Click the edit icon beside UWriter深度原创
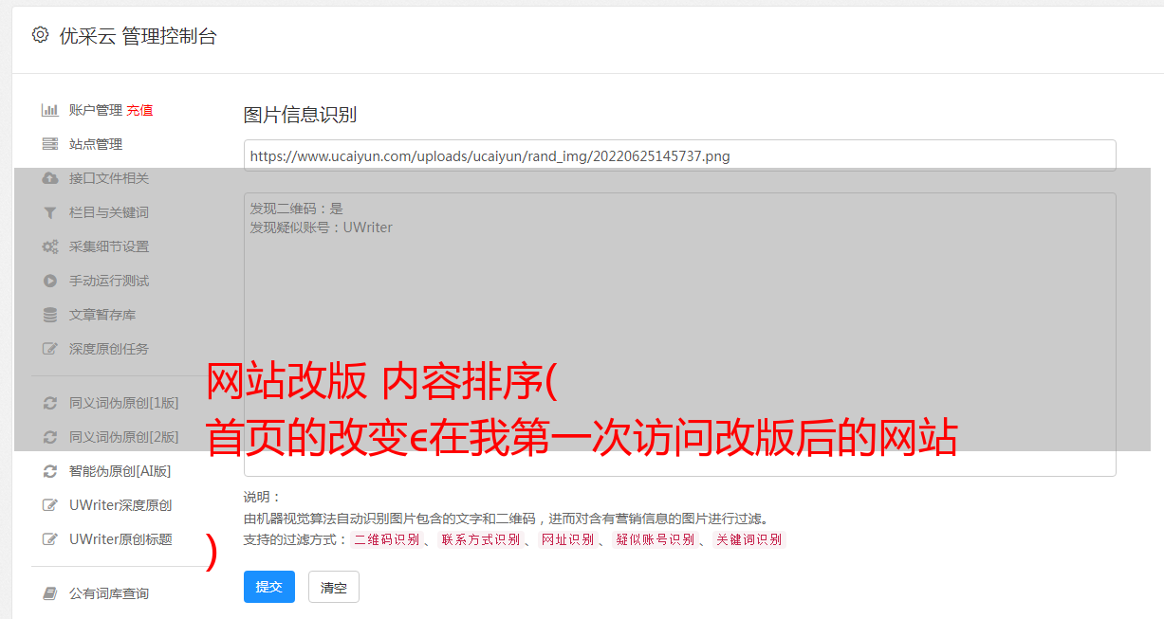 [x=50, y=505]
